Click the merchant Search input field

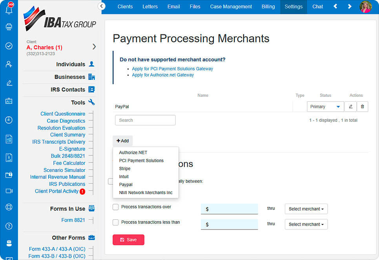pos(145,120)
